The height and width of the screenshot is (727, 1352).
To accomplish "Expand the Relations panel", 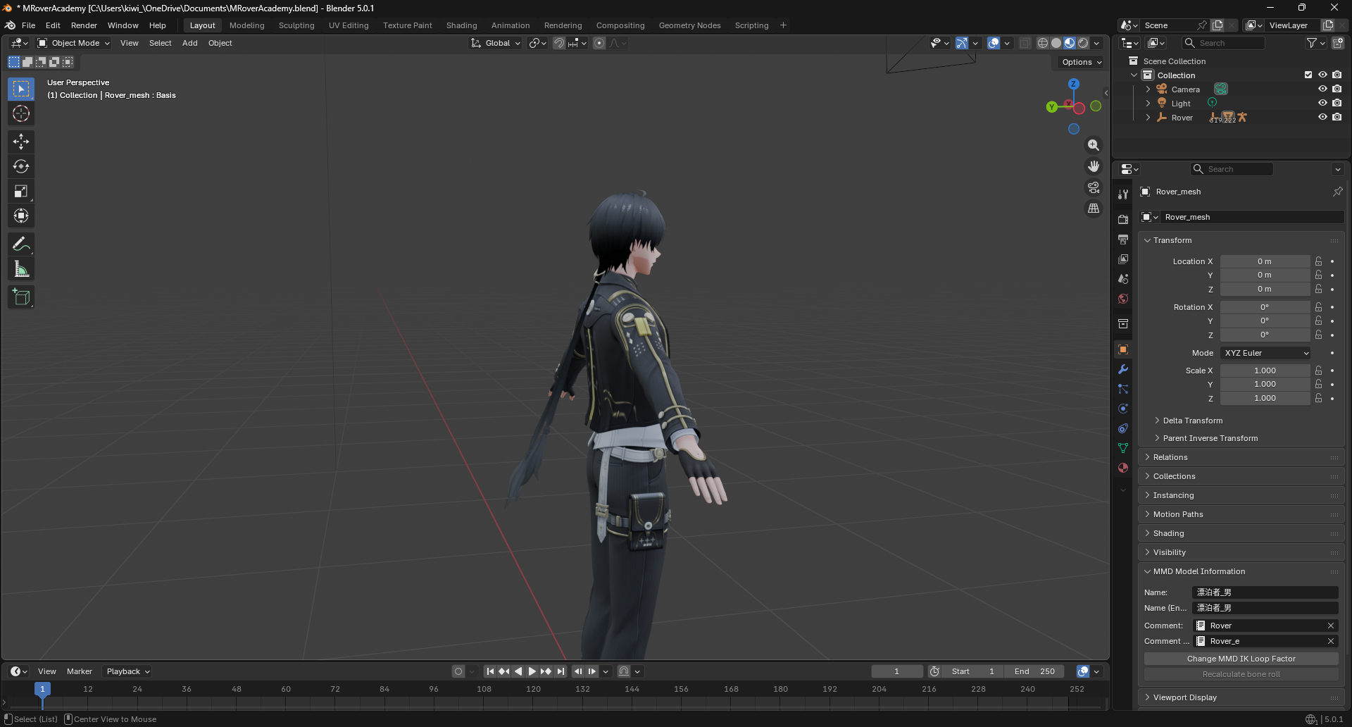I will (1170, 457).
